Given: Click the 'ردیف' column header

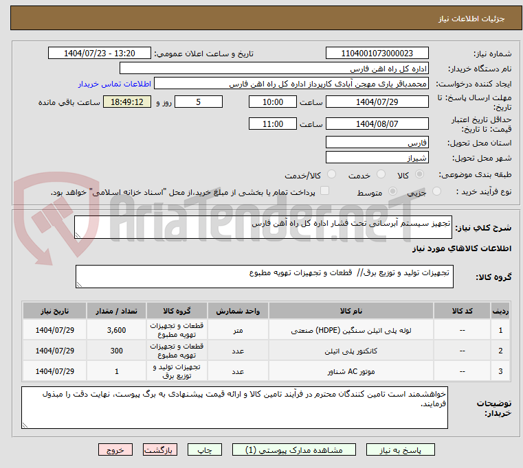Looking at the screenshot, I should coord(500,311).
